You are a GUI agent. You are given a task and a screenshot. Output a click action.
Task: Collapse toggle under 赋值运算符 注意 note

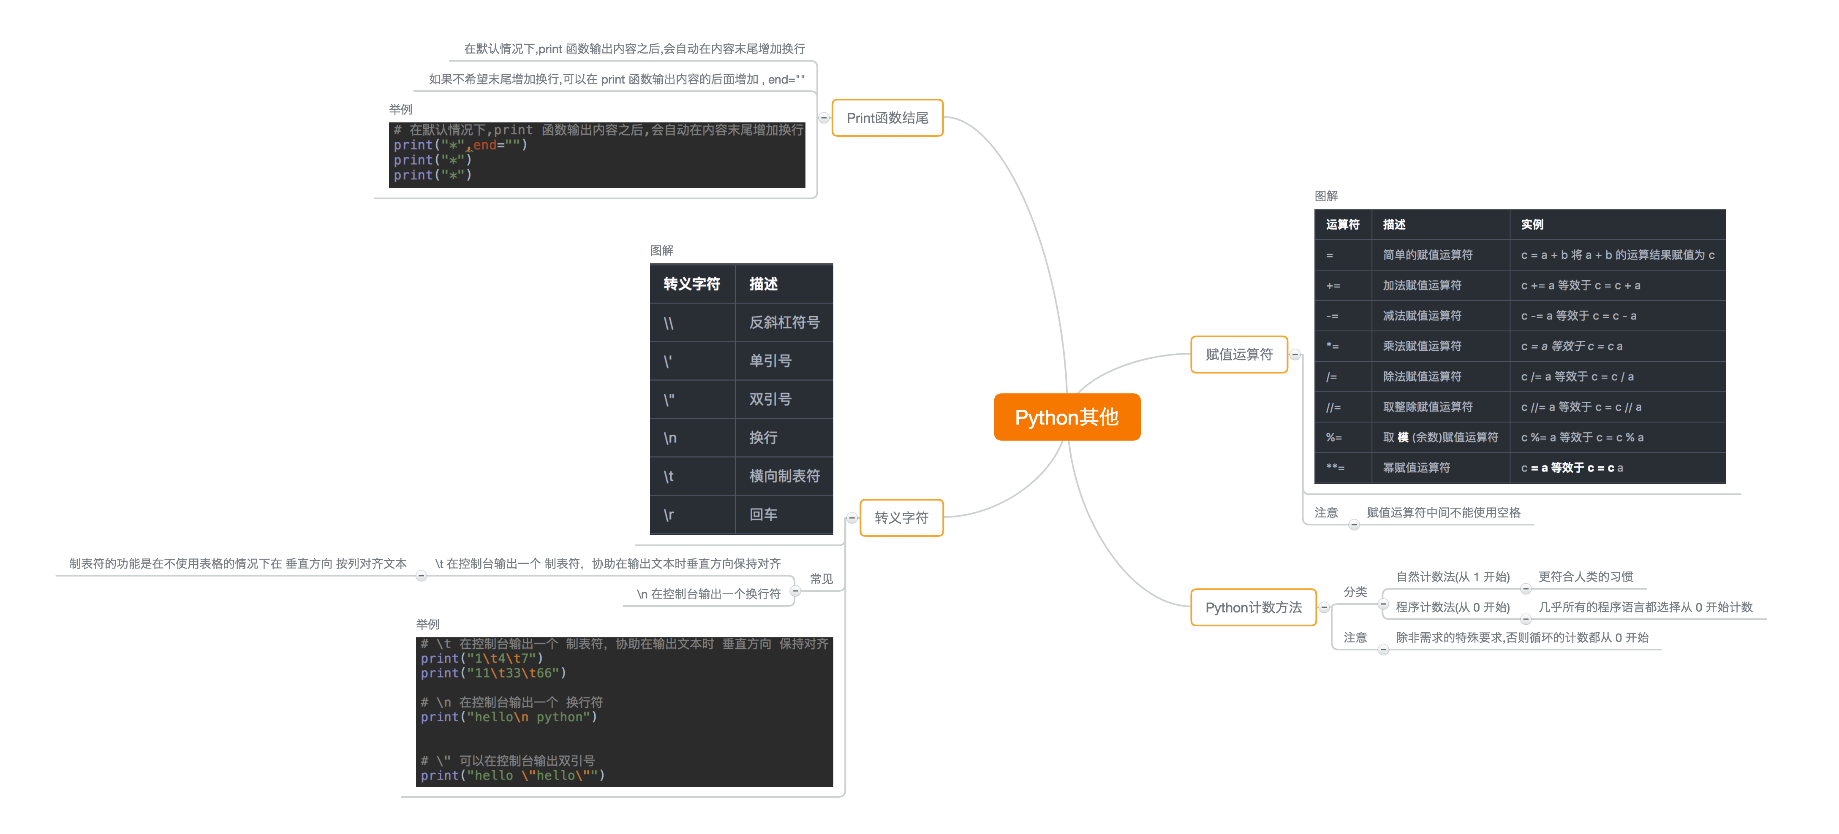1354,525
